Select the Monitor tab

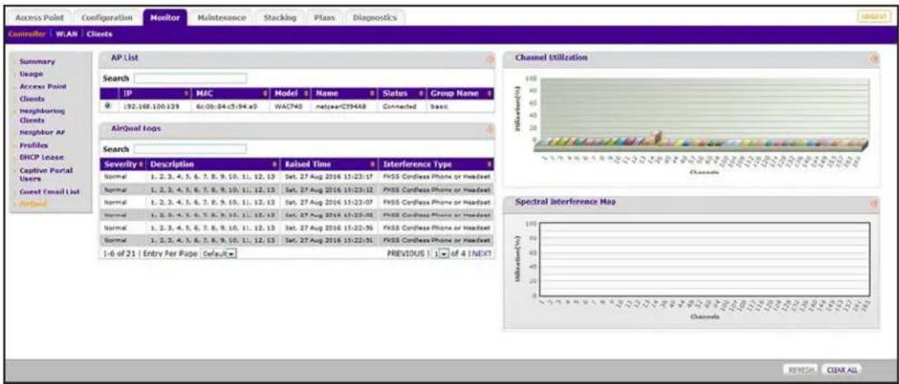point(165,18)
